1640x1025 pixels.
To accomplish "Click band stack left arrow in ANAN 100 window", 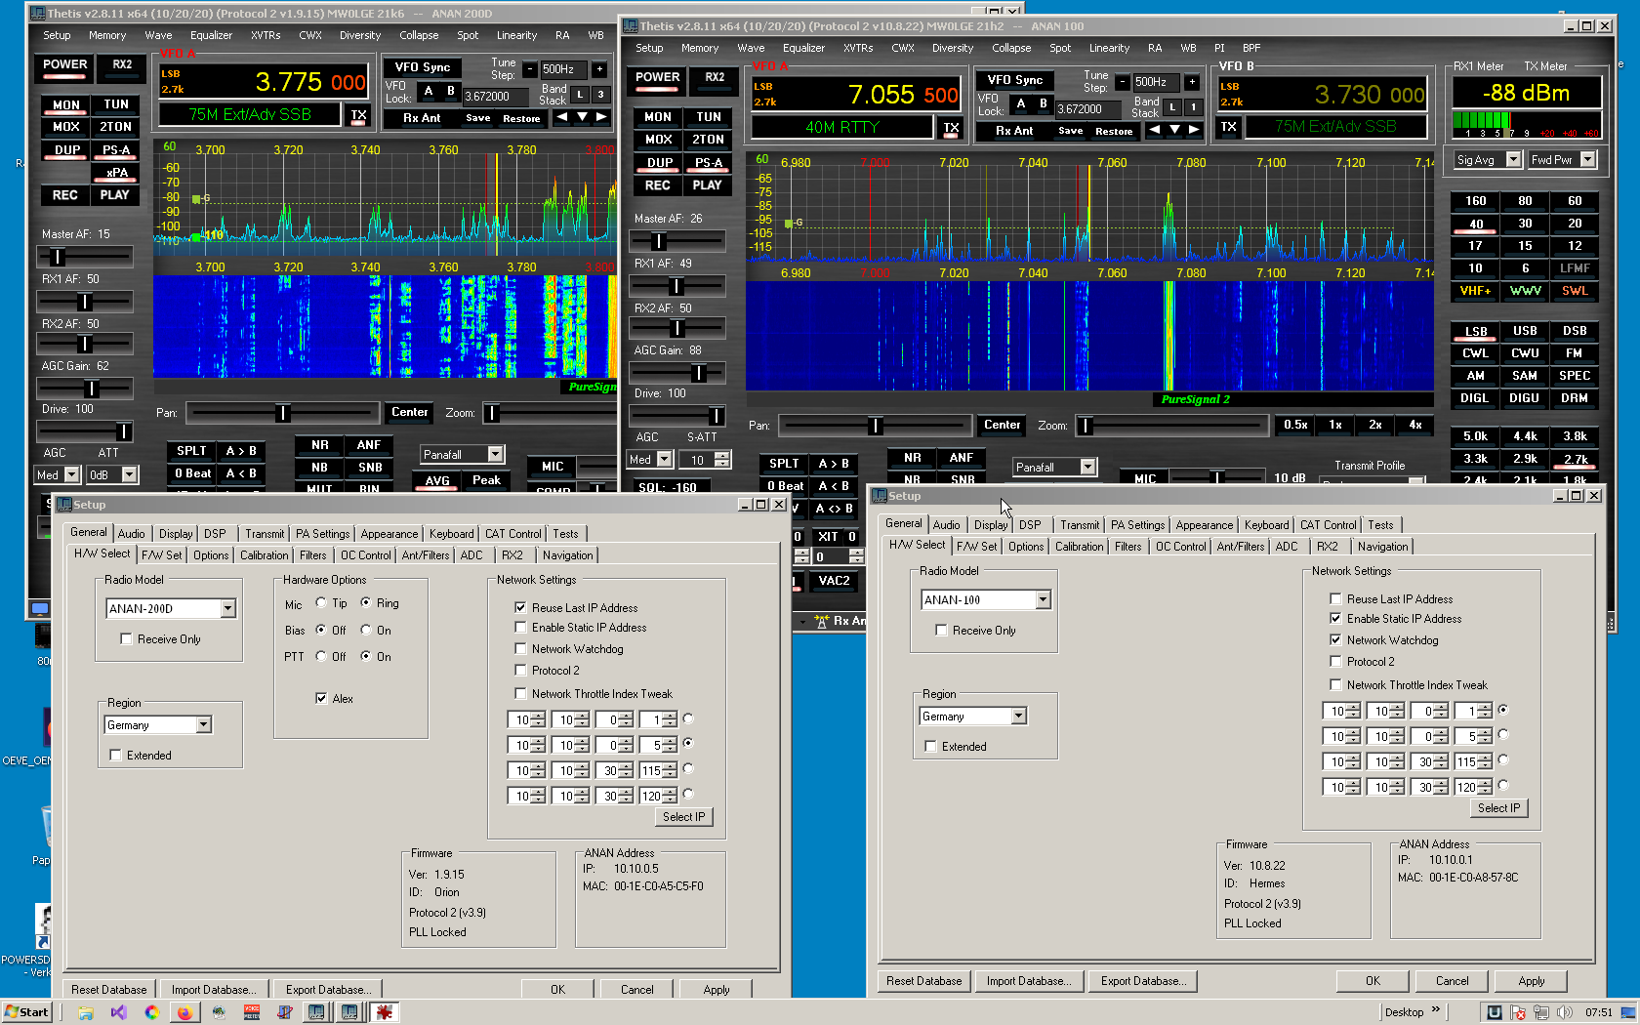I will point(1154,130).
